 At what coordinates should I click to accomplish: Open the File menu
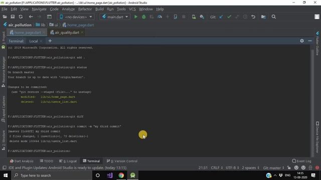pyautogui.click(x=5, y=9)
